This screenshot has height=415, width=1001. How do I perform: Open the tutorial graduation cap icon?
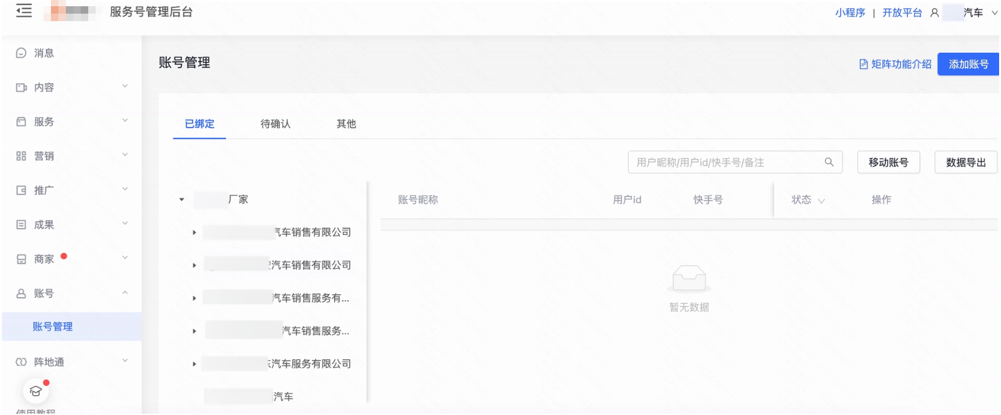[35, 391]
